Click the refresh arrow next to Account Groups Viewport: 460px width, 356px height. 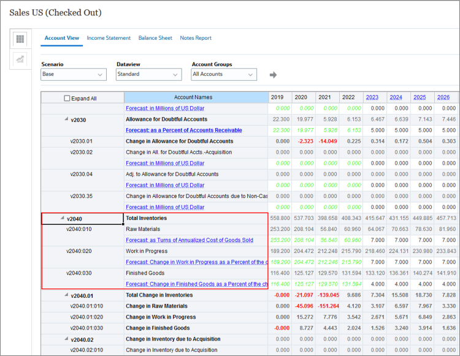tap(273, 75)
